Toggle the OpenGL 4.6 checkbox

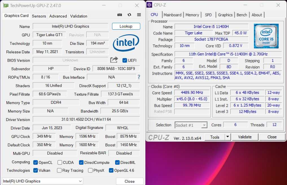[111, 170]
